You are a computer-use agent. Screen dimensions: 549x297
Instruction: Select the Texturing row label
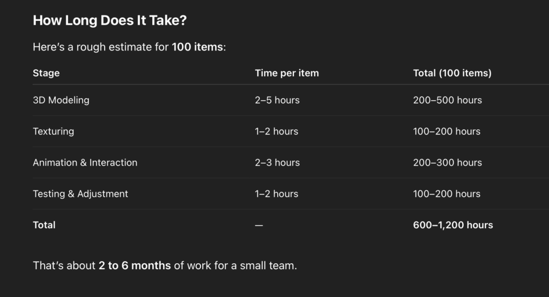[x=54, y=131]
